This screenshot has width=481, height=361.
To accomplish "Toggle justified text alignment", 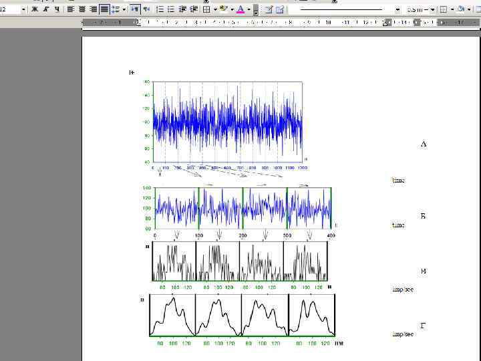I will click(104, 9).
